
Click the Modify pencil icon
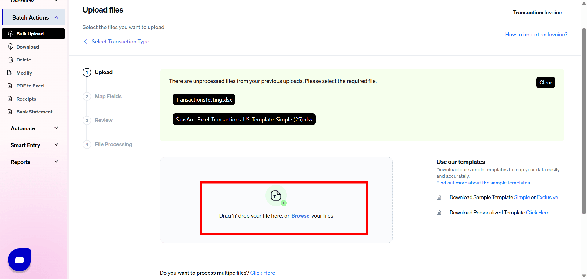pos(10,73)
